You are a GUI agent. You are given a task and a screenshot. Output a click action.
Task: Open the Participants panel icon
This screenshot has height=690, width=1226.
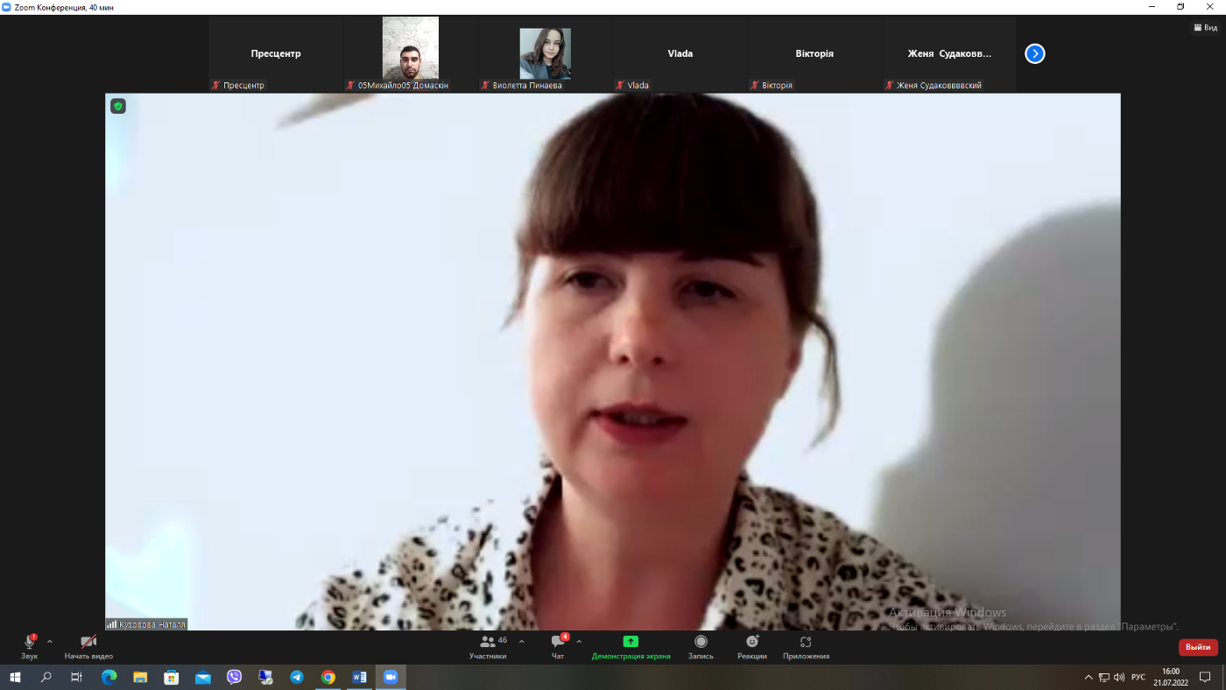pyautogui.click(x=488, y=642)
